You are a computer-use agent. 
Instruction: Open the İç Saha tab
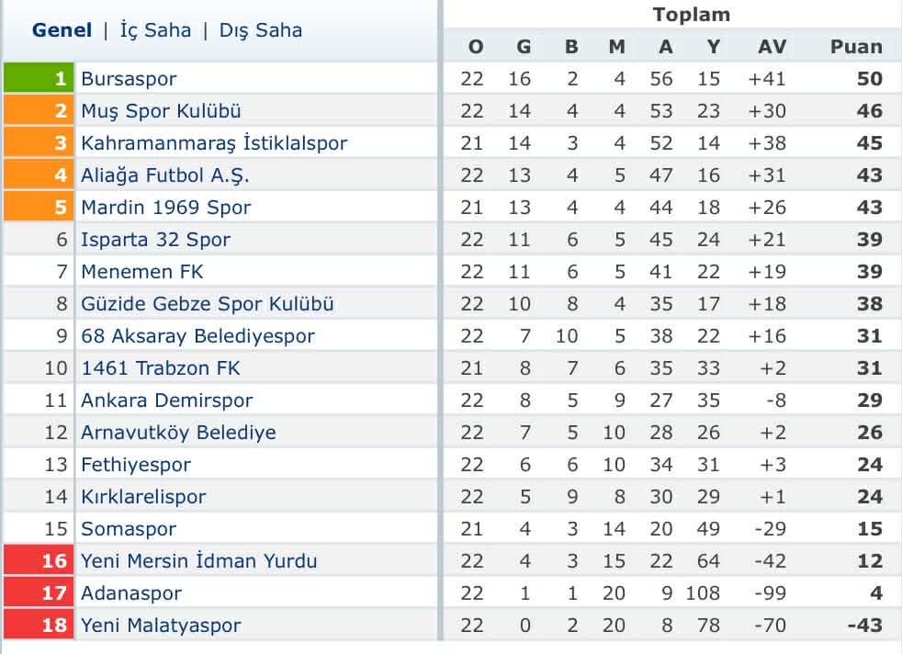tap(155, 30)
